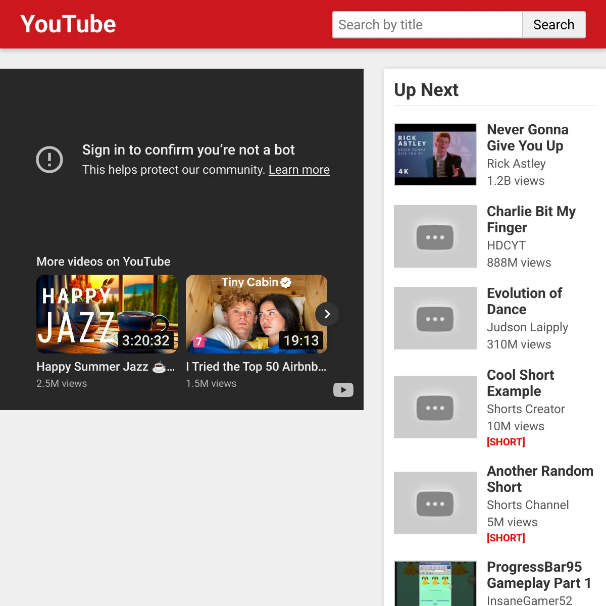Click the 2.5M views text under Jazz video
This screenshot has width=606, height=606.
(x=62, y=383)
